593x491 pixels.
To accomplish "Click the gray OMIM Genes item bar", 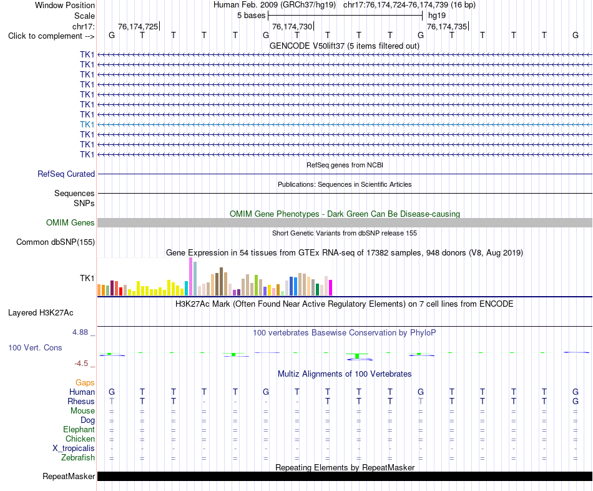I will pyautogui.click(x=345, y=222).
